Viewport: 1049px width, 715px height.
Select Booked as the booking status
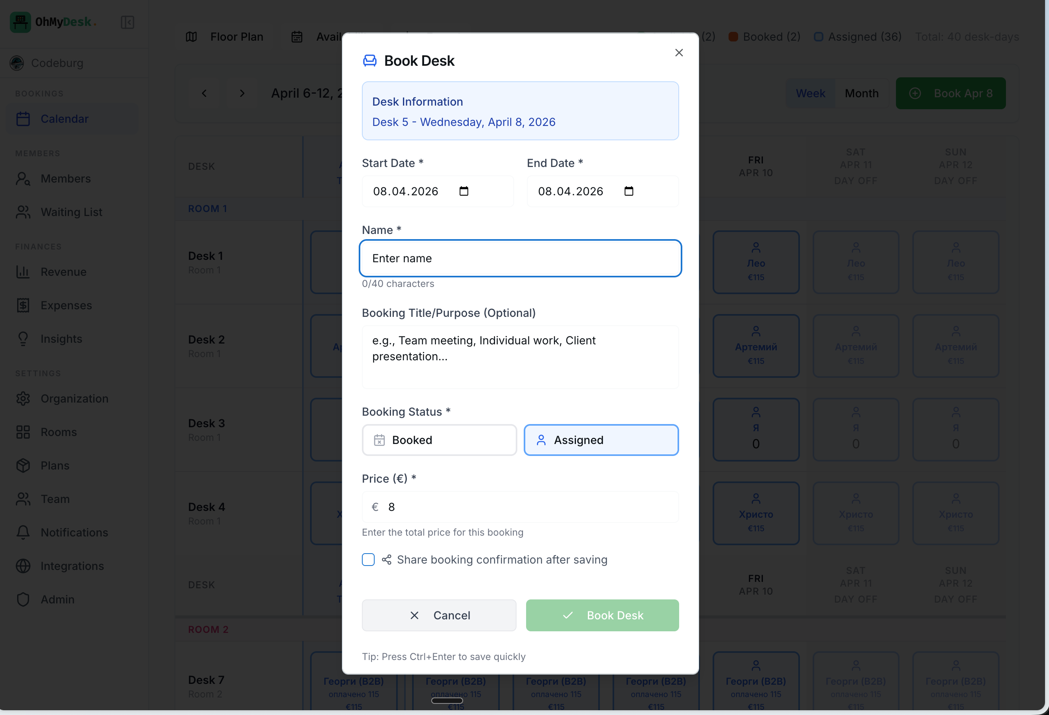[x=439, y=440]
